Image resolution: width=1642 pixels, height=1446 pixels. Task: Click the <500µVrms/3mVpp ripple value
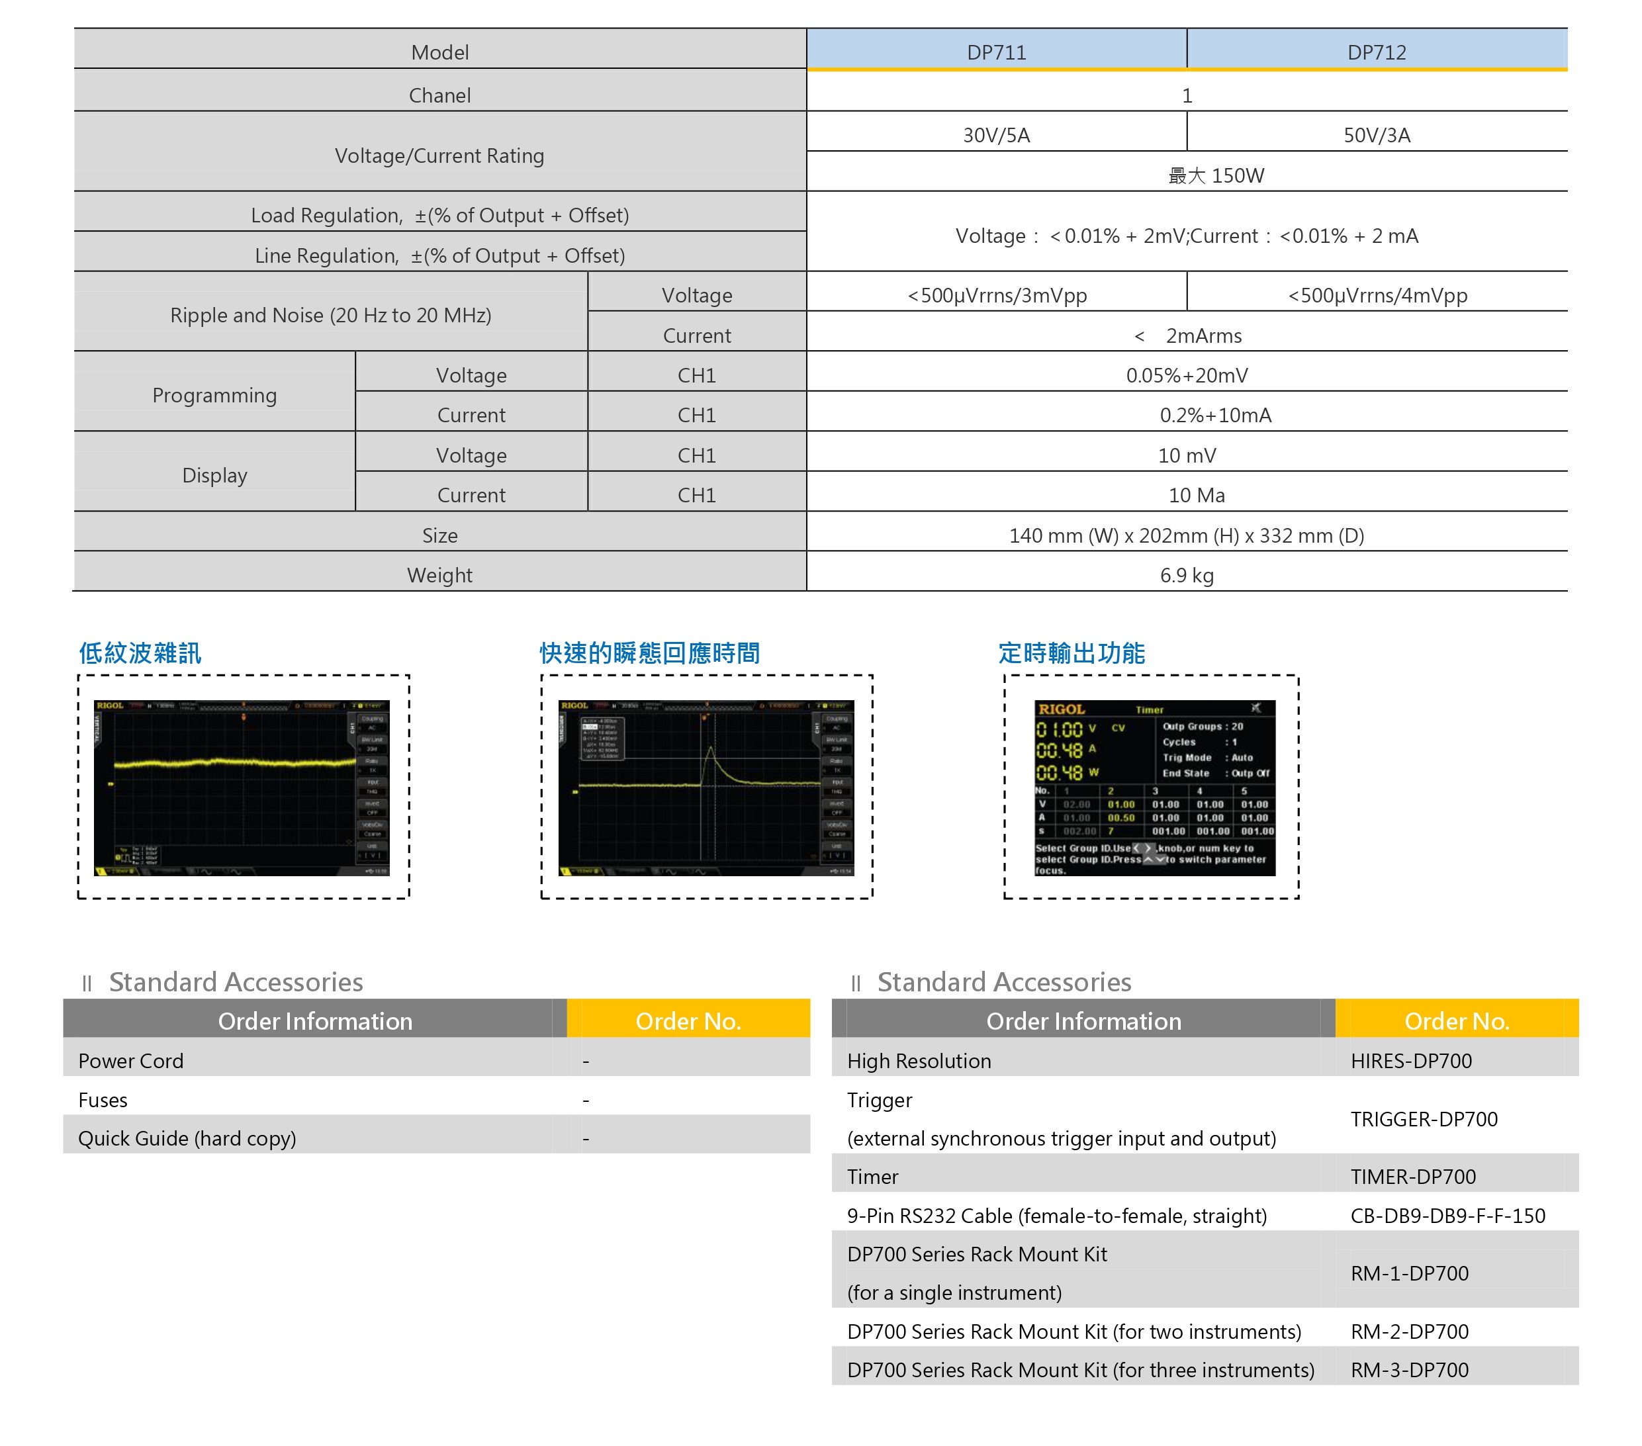tap(997, 294)
